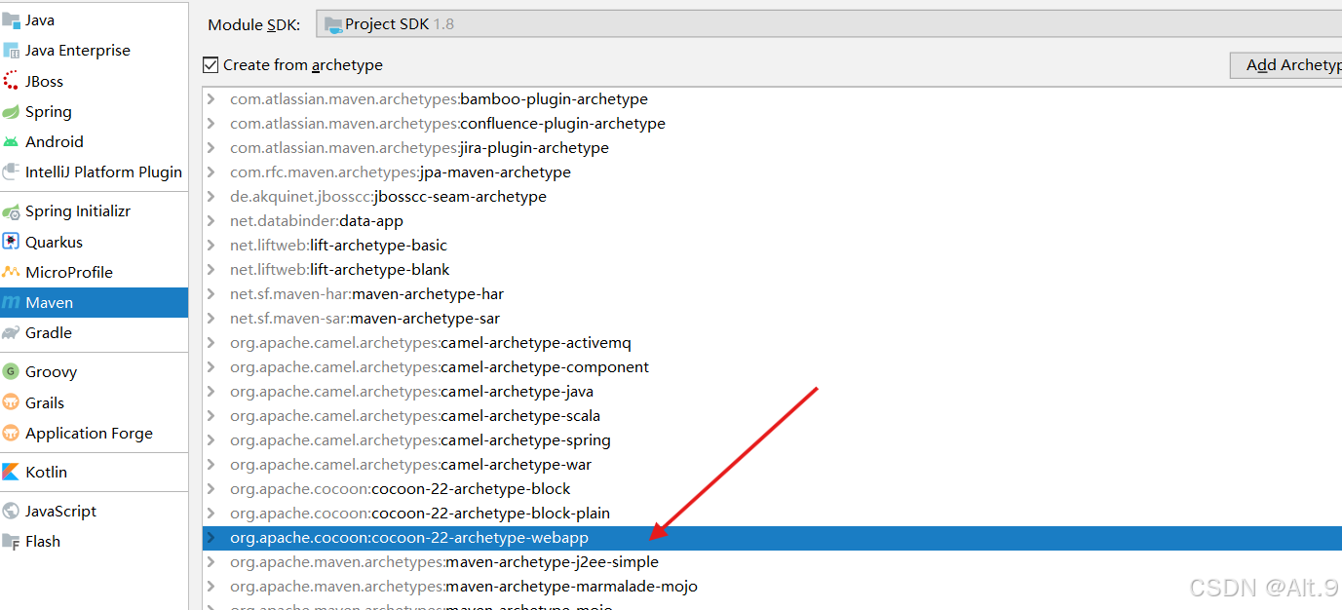This screenshot has width=1342, height=610.
Task: Select Groovy in project type list
Action: [94, 372]
